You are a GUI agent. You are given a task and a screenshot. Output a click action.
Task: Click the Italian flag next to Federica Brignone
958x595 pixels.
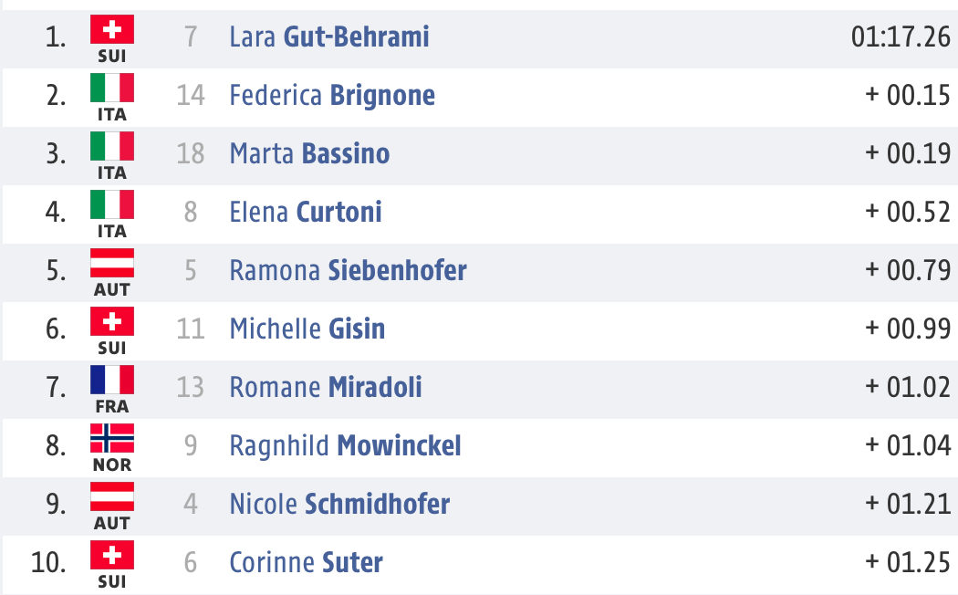coord(112,88)
